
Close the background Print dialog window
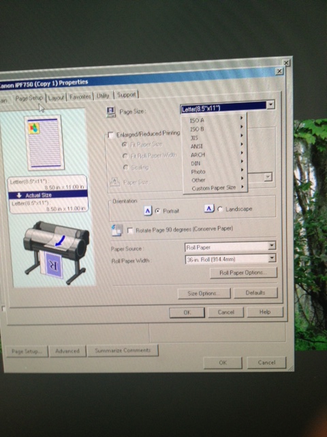[x=286, y=63]
